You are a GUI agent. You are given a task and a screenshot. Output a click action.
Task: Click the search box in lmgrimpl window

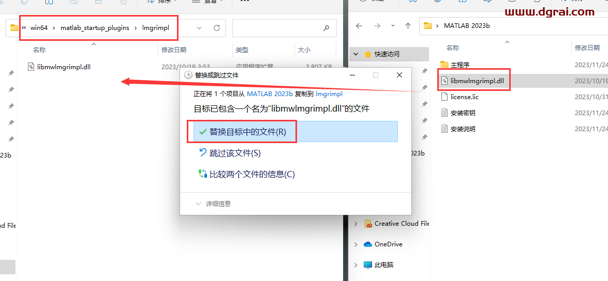point(284,28)
